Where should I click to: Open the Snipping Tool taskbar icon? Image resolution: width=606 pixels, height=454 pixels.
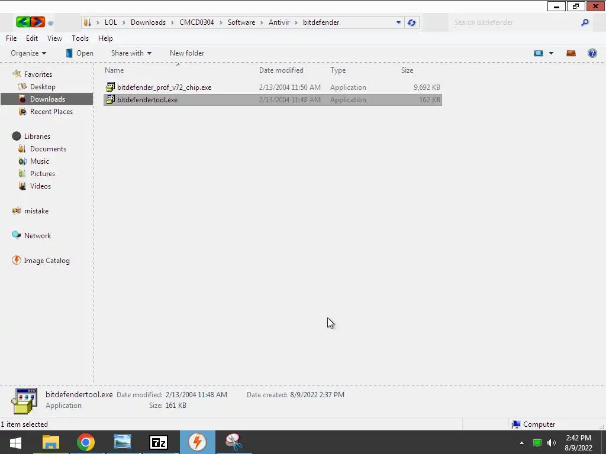click(234, 442)
